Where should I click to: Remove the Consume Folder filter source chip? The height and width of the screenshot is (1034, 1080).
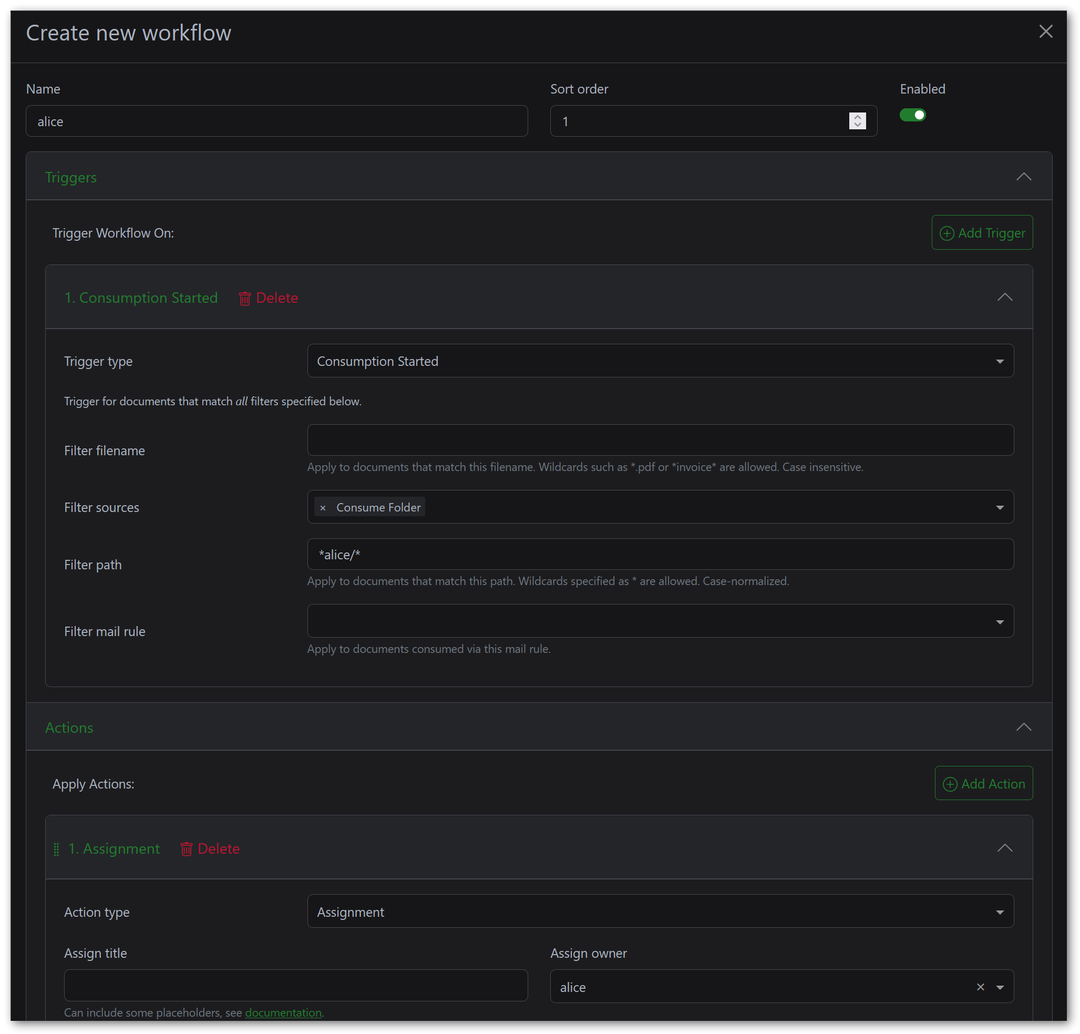click(x=323, y=507)
